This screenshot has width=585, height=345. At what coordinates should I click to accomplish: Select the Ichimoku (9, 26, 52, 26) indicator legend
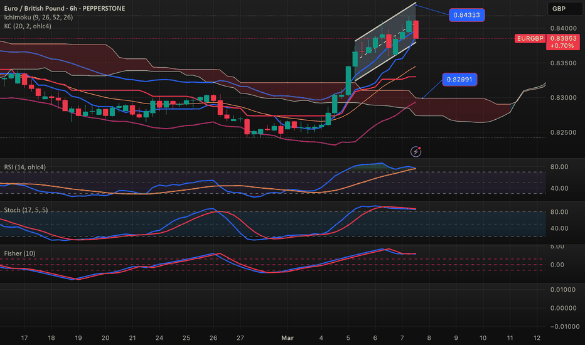38,17
